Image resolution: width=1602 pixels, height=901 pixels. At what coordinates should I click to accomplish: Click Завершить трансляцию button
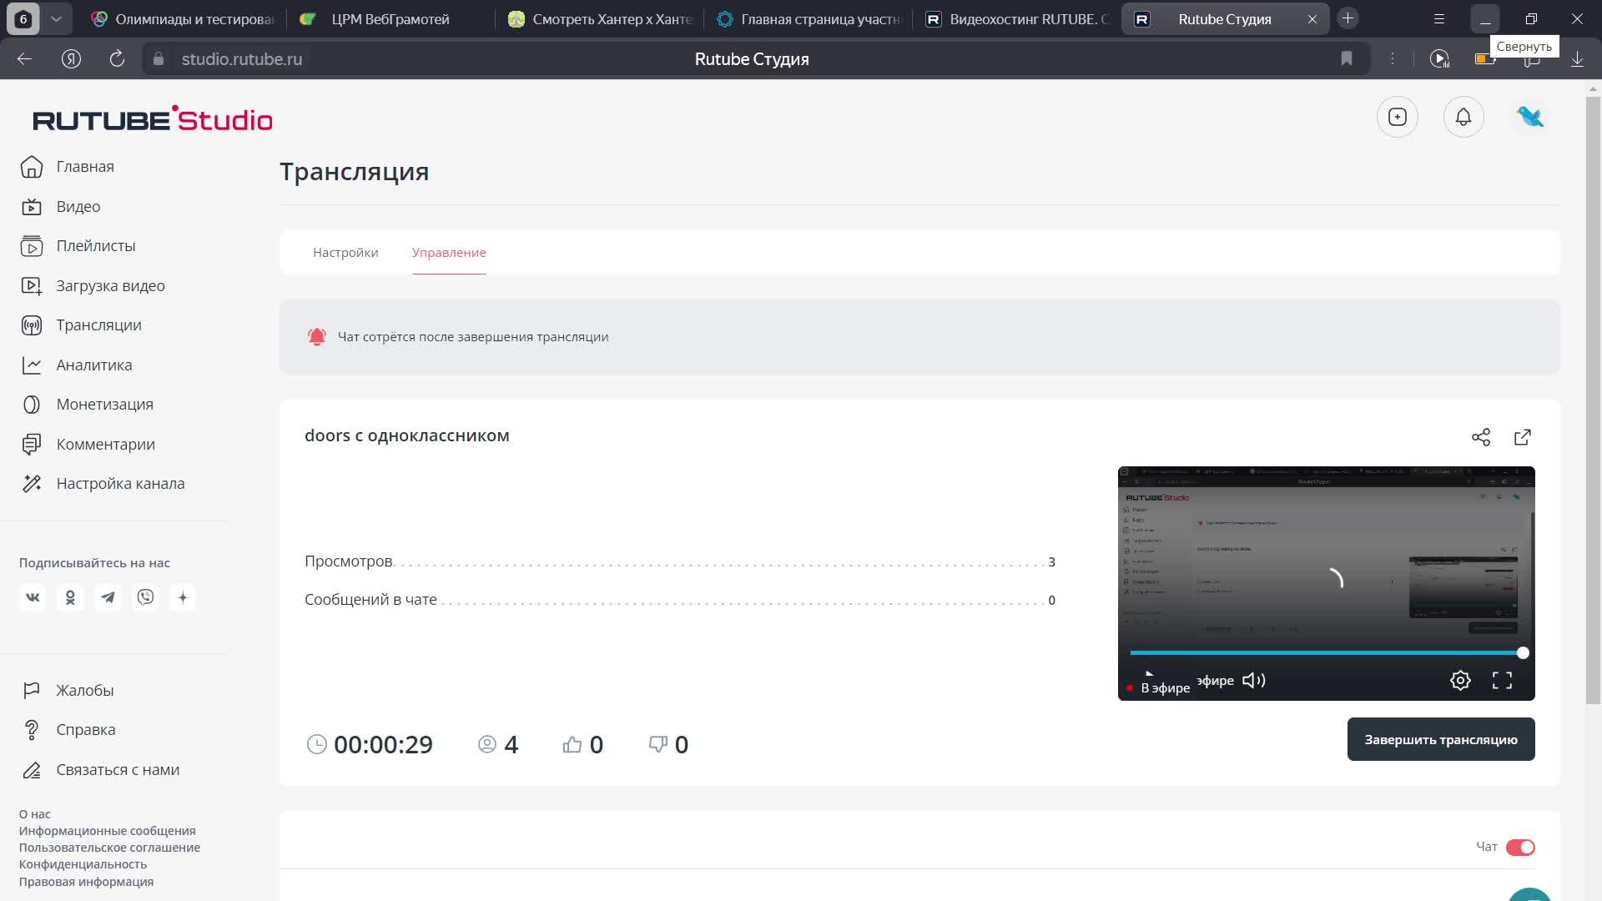pos(1441,739)
